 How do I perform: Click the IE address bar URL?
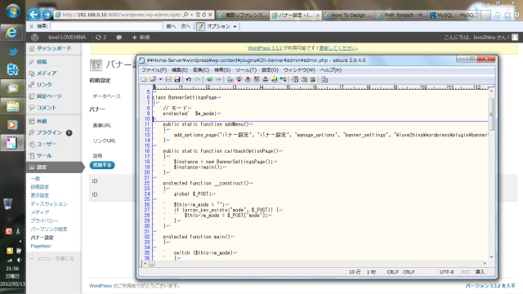click(x=122, y=15)
